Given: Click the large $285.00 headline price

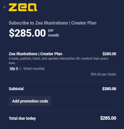Looking at the screenshot, I should 27,33.
